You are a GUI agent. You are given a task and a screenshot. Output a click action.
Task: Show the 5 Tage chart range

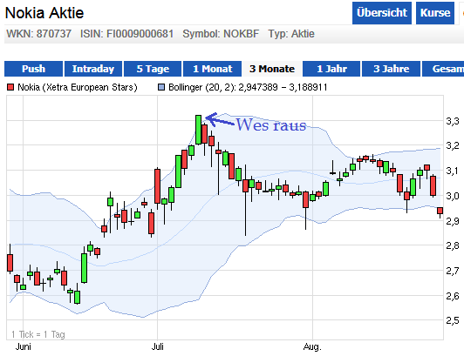153,69
